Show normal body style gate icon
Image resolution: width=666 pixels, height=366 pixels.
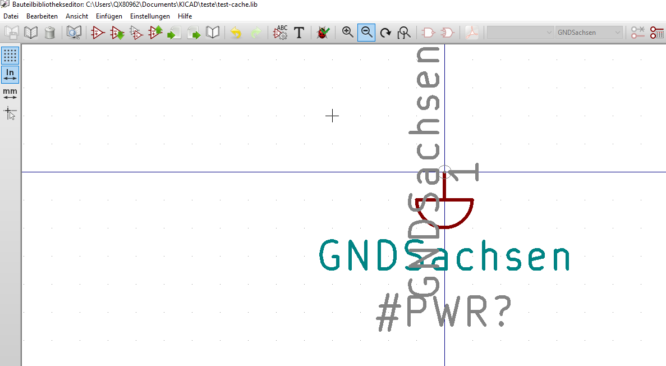pyautogui.click(x=428, y=33)
